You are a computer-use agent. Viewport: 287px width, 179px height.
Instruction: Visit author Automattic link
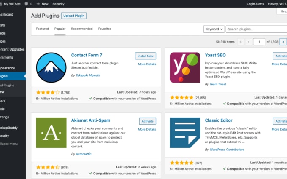[84, 154]
